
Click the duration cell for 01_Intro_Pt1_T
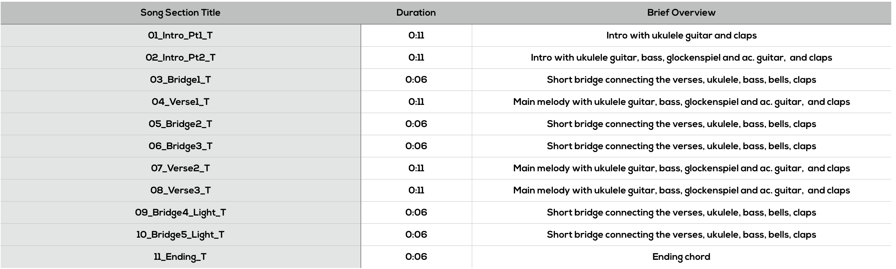(416, 35)
